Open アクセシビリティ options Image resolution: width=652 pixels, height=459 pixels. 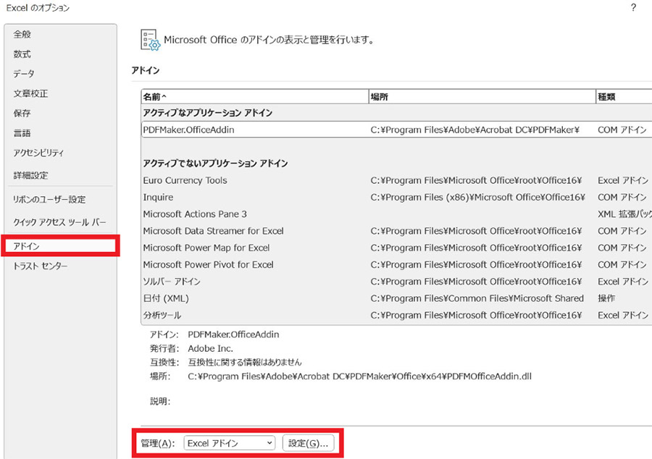click(x=38, y=153)
